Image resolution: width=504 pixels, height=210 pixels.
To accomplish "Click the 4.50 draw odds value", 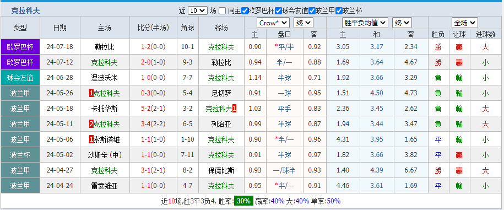I will point(377,93).
